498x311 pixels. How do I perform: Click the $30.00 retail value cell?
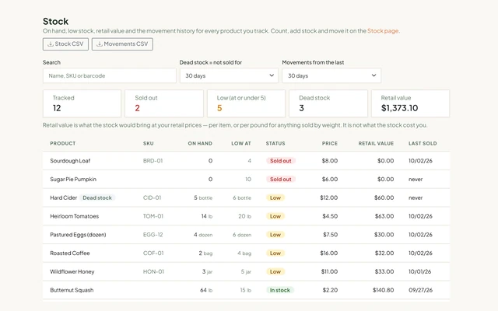coord(384,235)
